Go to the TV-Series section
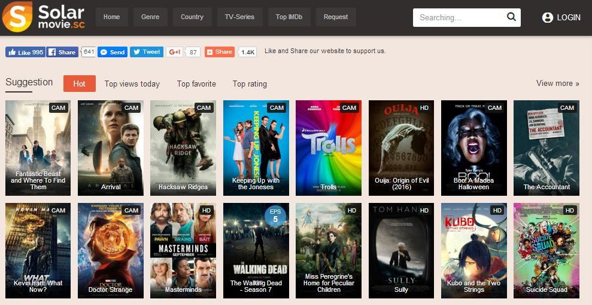592x305 pixels. click(240, 17)
